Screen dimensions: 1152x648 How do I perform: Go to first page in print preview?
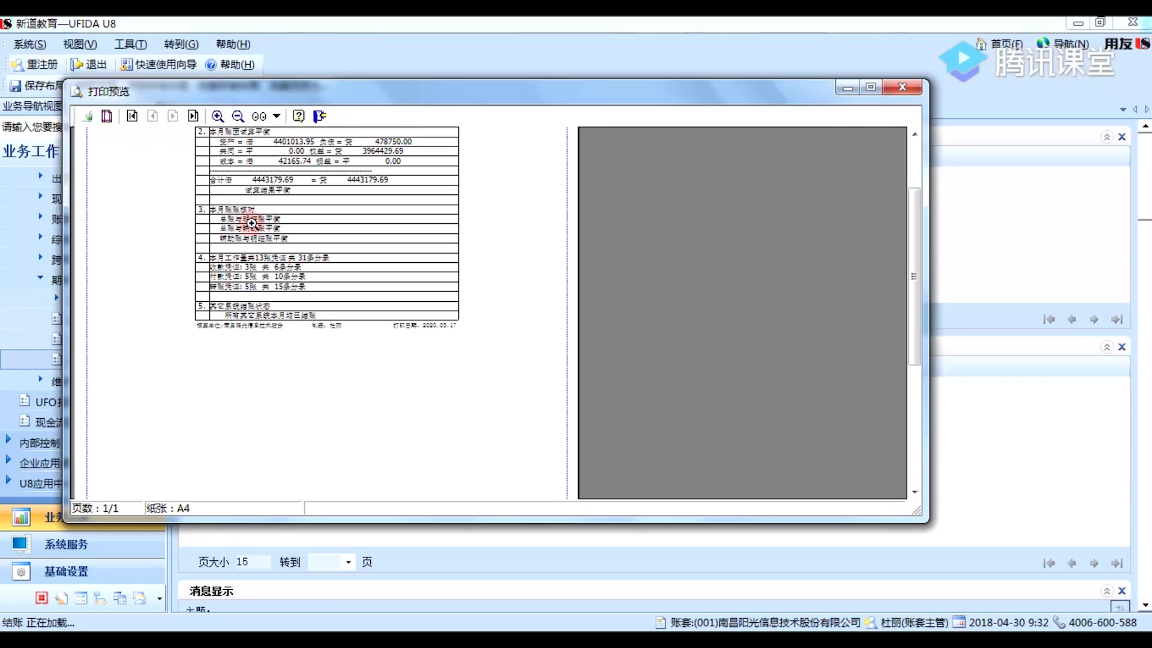[132, 116]
